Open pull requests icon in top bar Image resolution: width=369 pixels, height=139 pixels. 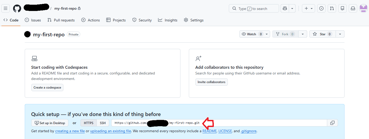coord(332,8)
